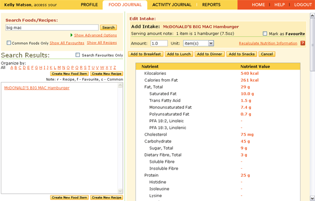Filter results by letter B
Image resolution: width=315 pixels, height=201 pixels.
pos(16,68)
